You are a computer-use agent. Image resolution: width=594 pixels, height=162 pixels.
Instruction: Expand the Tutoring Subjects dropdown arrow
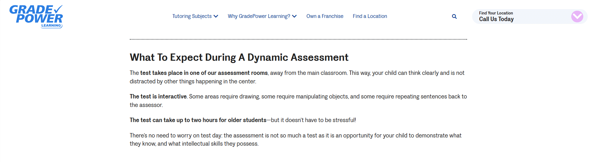click(216, 16)
